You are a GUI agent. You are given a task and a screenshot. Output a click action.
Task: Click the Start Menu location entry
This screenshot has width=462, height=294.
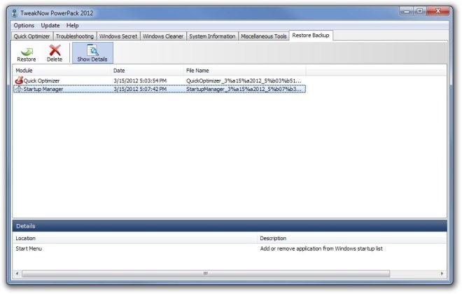(x=29, y=248)
